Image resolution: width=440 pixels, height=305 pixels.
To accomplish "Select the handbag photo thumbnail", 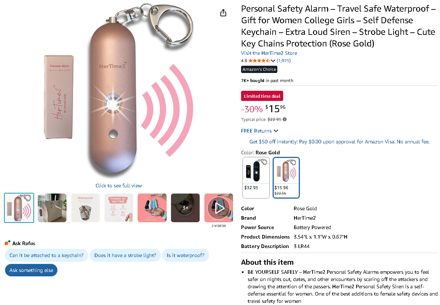I will [52, 208].
